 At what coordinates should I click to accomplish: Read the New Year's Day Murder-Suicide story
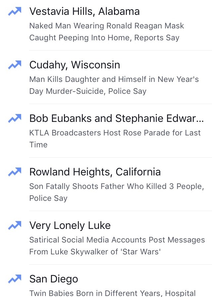pos(114,85)
